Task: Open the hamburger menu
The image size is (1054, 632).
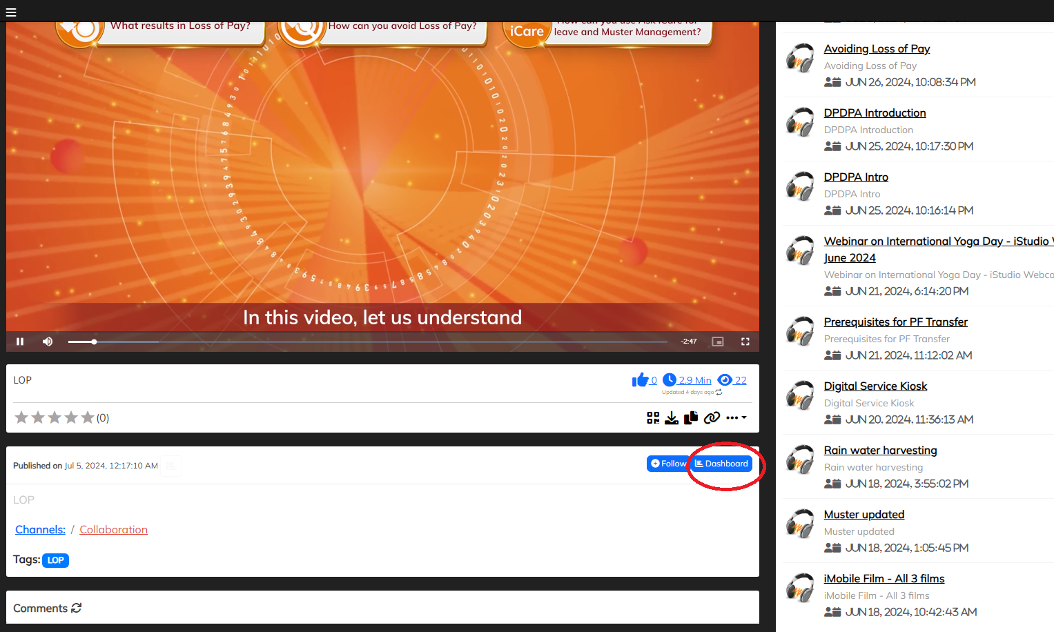Action: (x=11, y=12)
